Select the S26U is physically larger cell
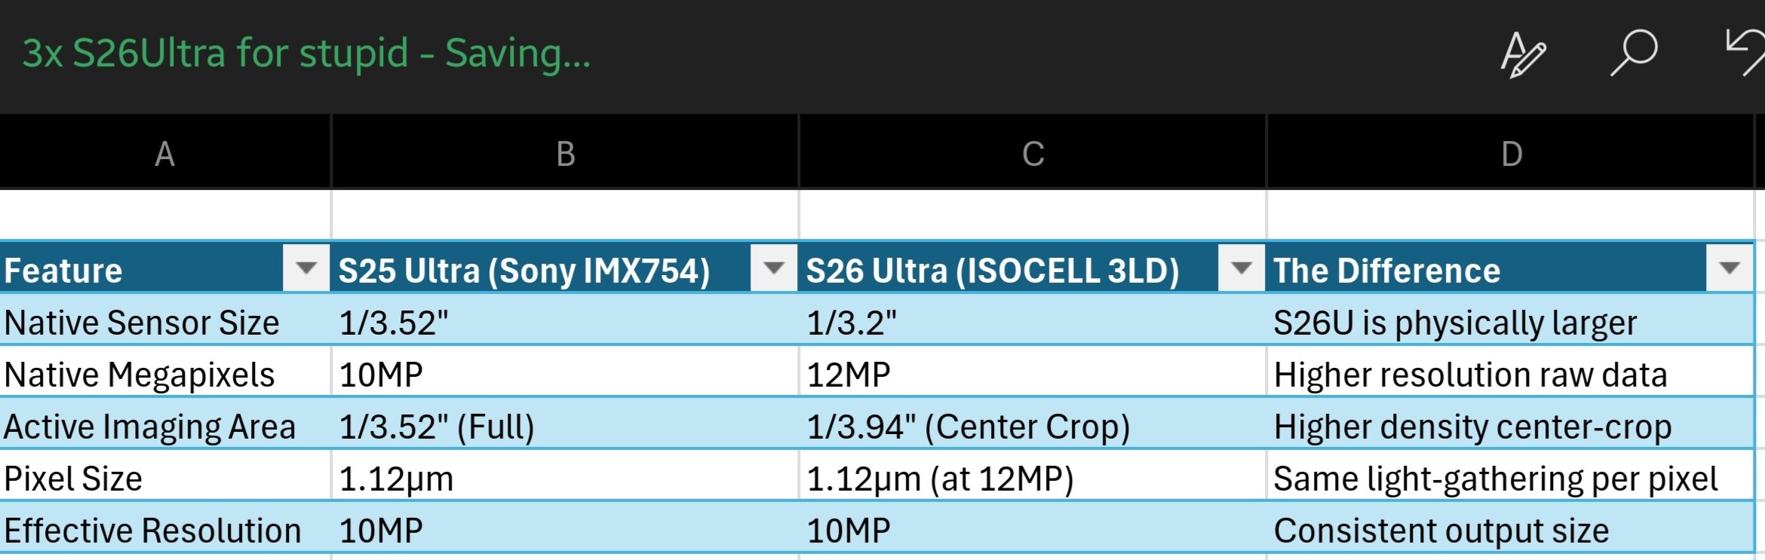Image resolution: width=1765 pixels, height=560 pixels. point(1455,323)
